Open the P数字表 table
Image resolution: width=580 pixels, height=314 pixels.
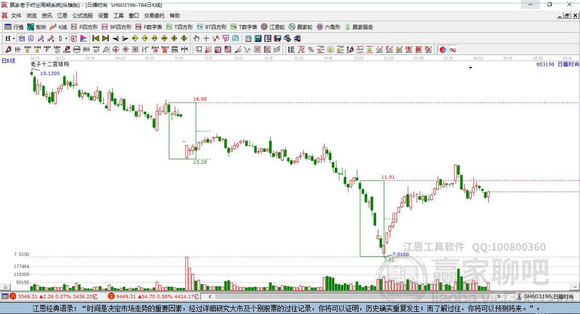pyautogui.click(x=149, y=27)
